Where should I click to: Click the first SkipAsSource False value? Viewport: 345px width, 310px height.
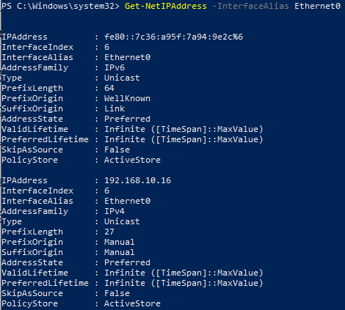coord(117,150)
